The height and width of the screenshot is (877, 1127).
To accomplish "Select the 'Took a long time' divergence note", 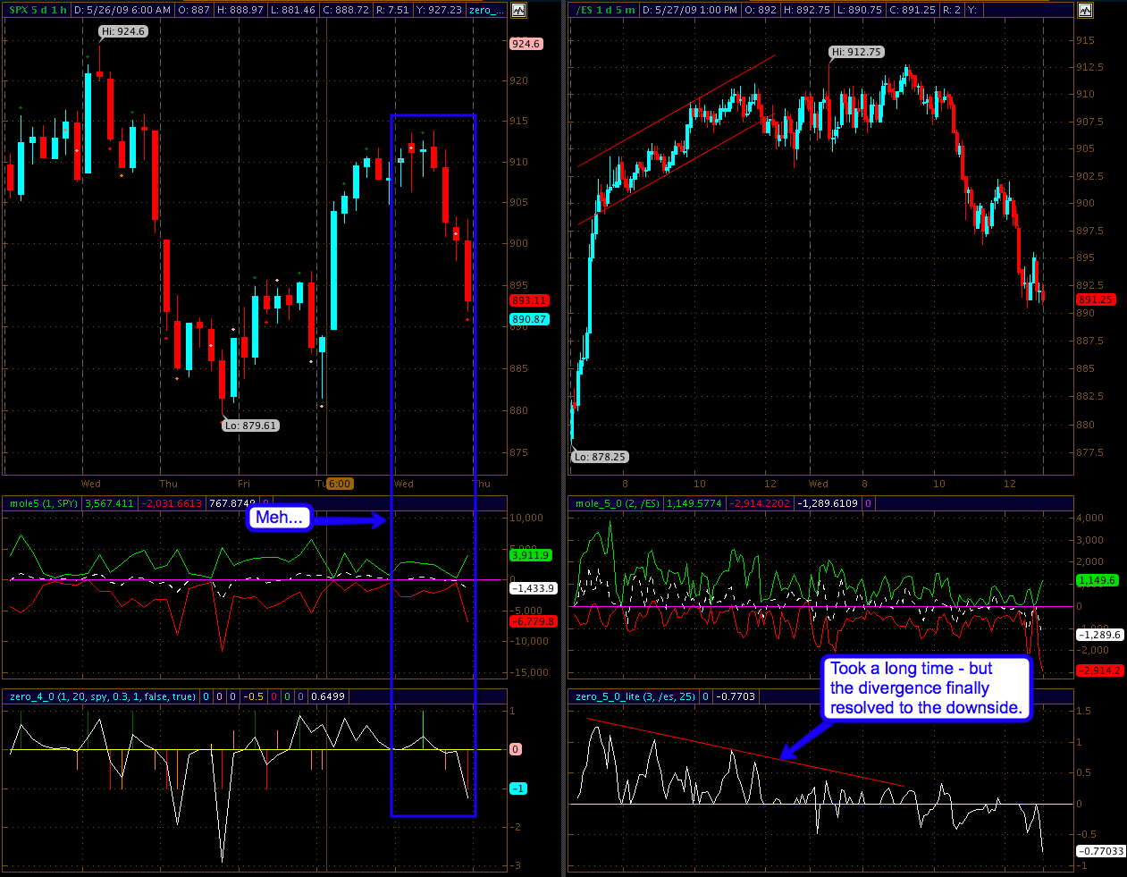I will coord(925,688).
